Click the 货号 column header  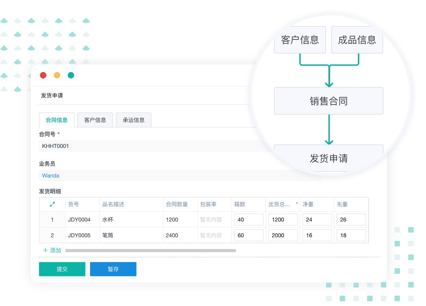coord(74,204)
